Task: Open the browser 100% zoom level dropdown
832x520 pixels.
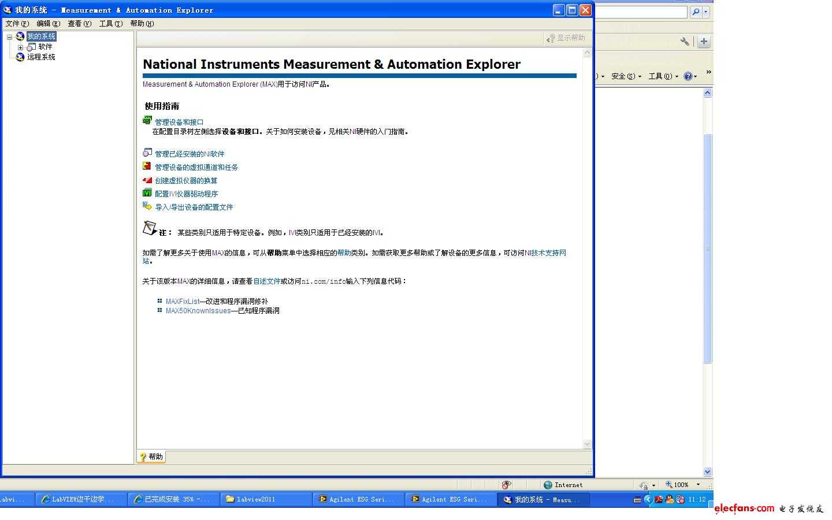Action: click(698, 485)
